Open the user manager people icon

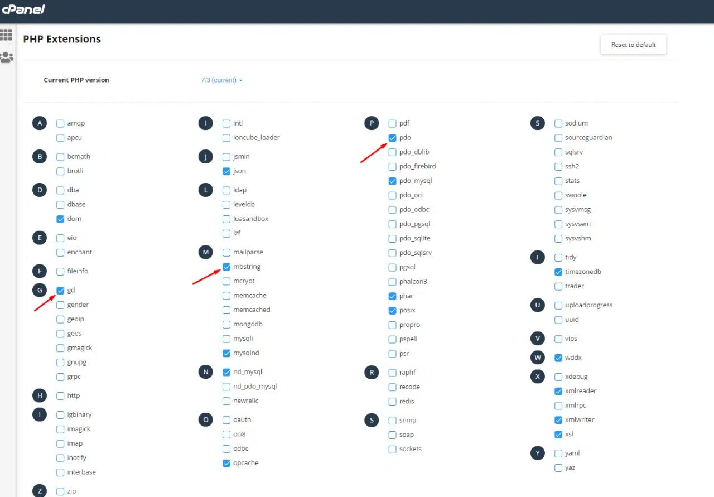click(7, 57)
